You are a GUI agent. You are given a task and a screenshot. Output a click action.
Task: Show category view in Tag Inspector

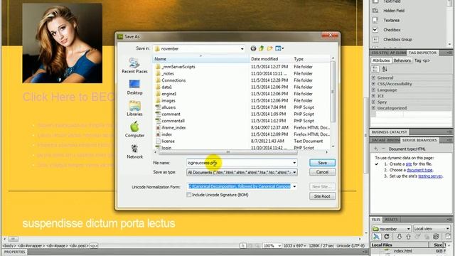click(375, 69)
